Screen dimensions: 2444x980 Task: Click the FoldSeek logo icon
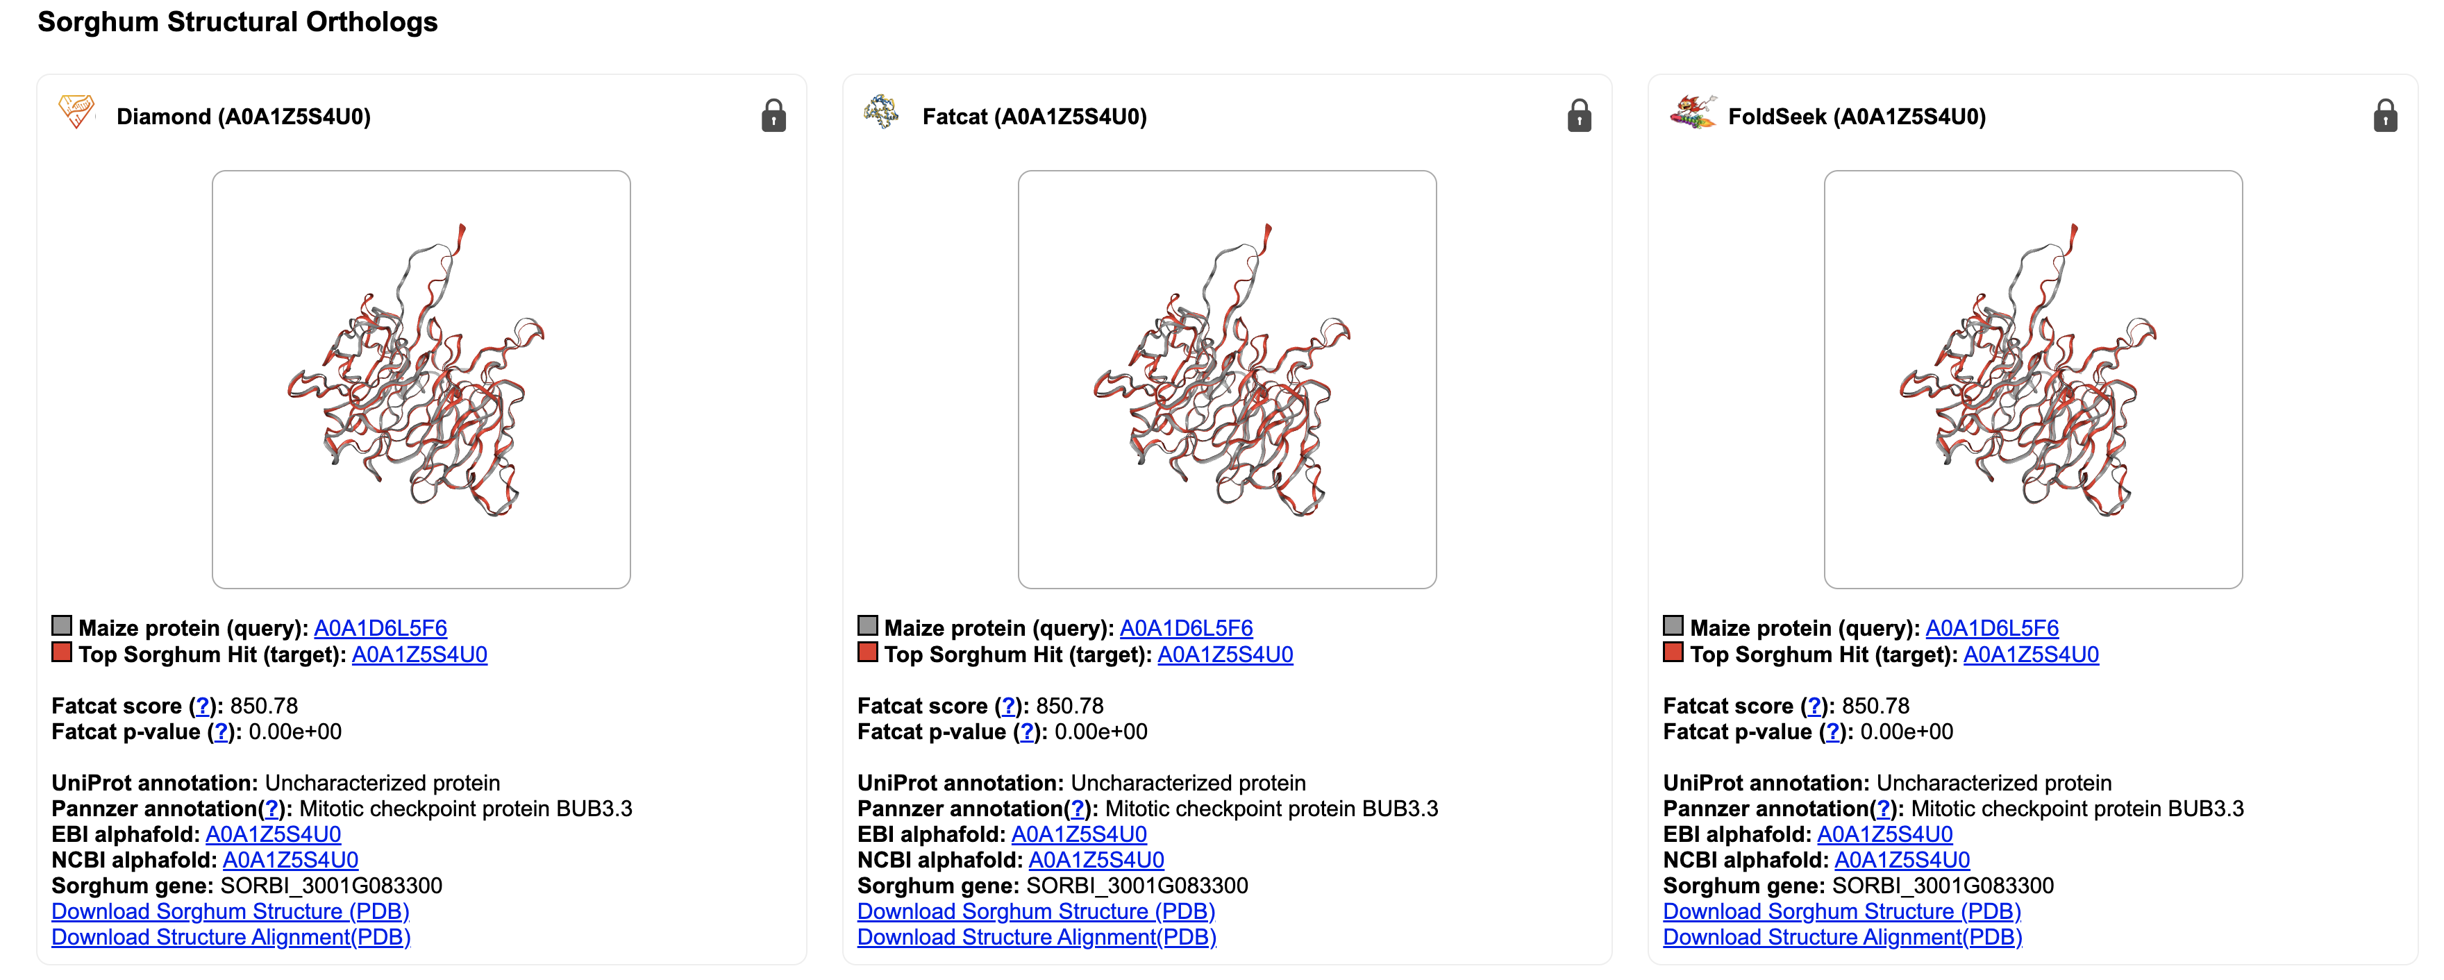point(1691,112)
